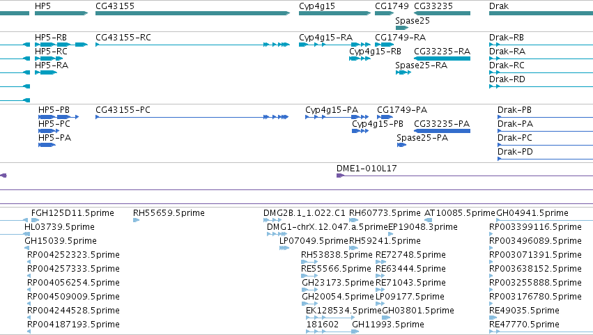Viewport: 593px width, 335px height.
Task: Click EST RE47770.5prime label
Action: [x=524, y=325]
